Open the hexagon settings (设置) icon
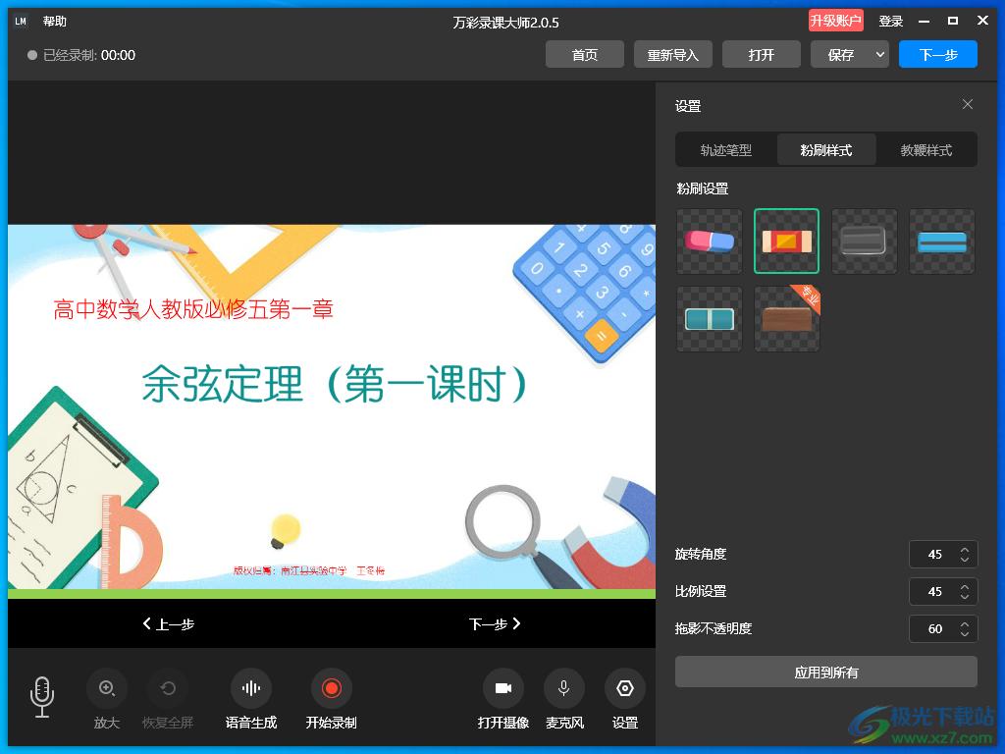1005x754 pixels. pyautogui.click(x=625, y=688)
